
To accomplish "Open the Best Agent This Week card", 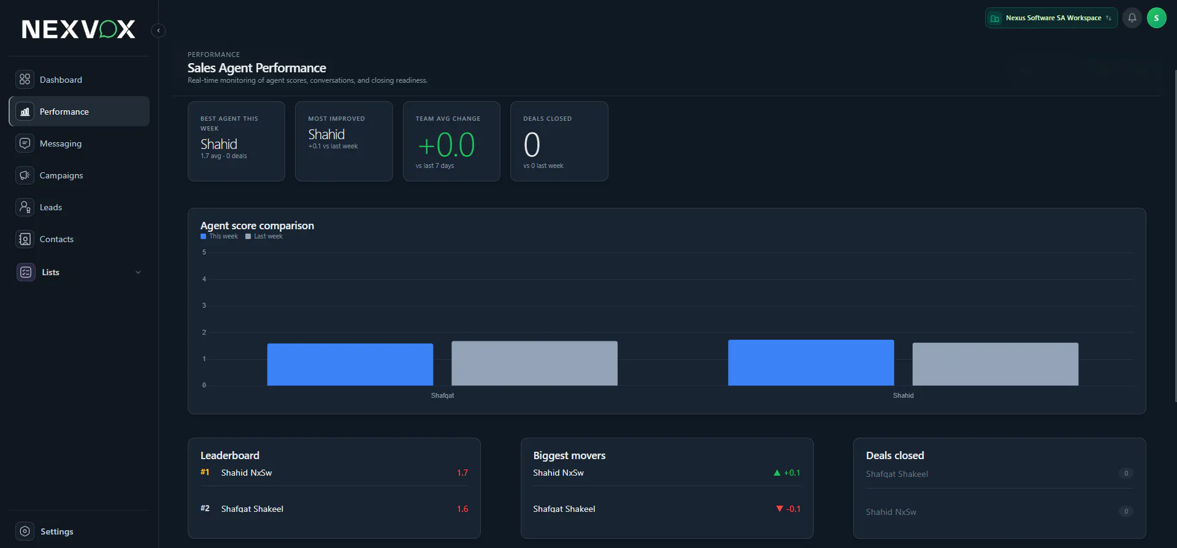I will [x=236, y=141].
